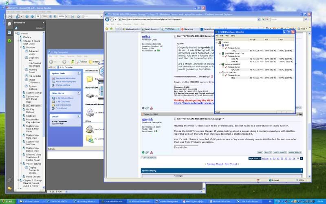
Task: Select the LED Indicators bookmark
Action: [33, 106]
